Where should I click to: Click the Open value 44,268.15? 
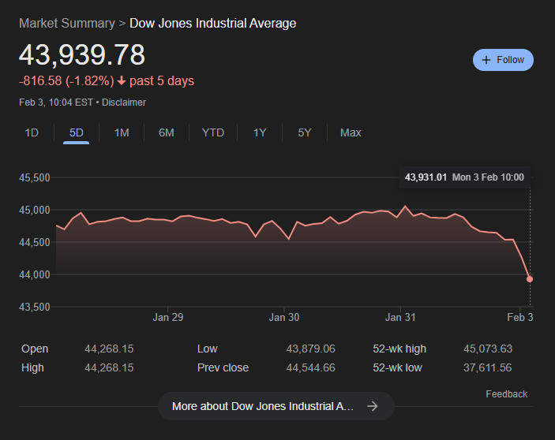coord(109,349)
